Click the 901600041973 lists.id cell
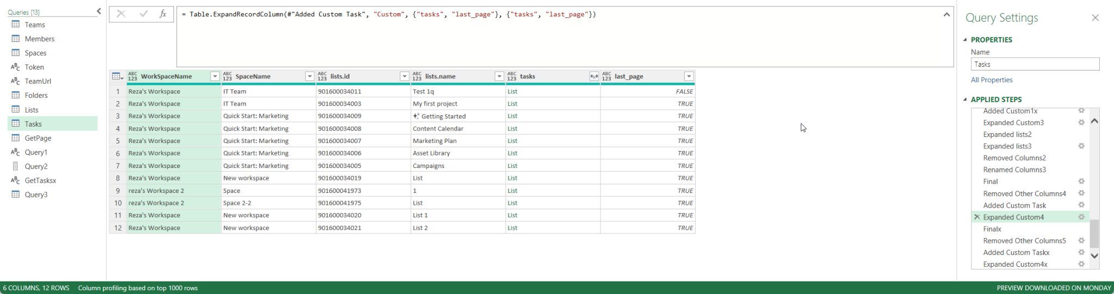This screenshot has height=294, width=1114. point(363,191)
